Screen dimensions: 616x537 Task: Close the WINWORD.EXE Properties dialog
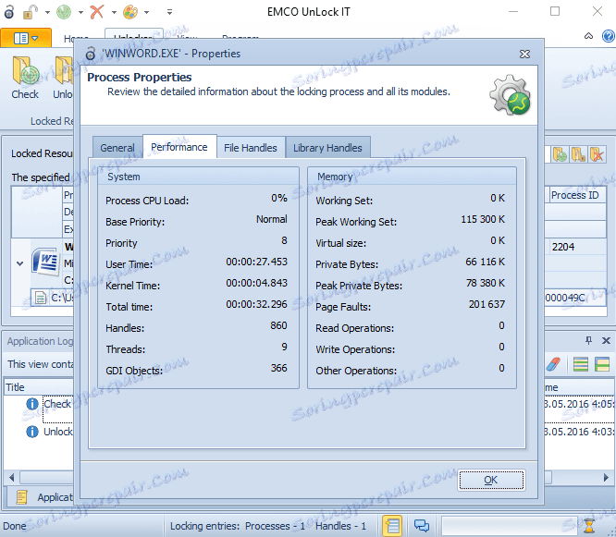(x=524, y=54)
